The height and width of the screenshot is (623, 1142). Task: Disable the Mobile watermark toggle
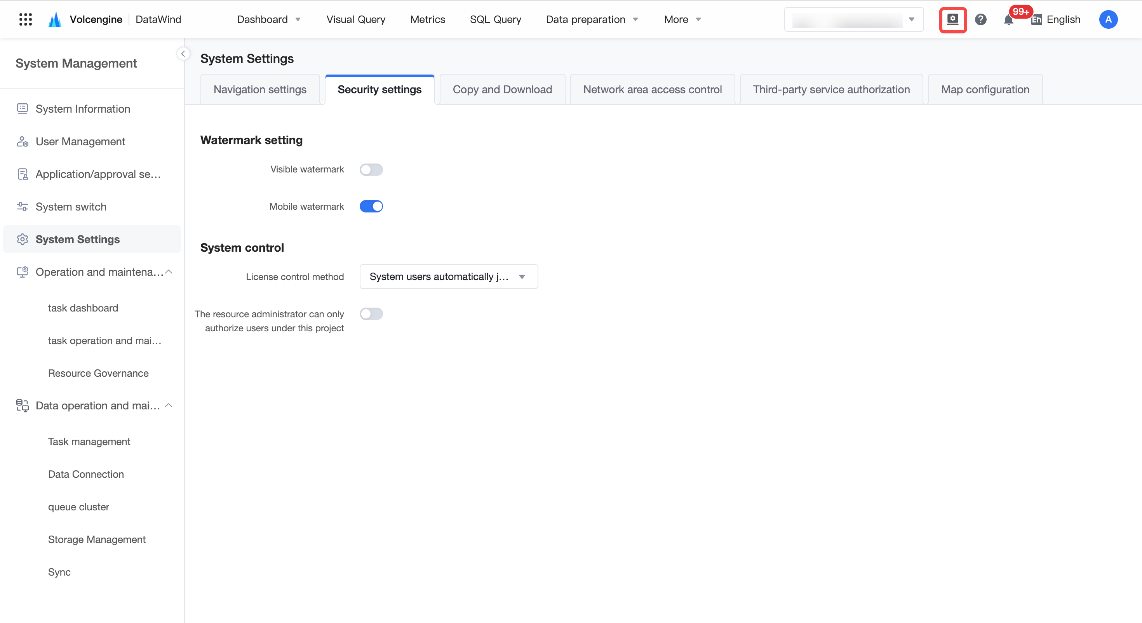click(x=371, y=206)
